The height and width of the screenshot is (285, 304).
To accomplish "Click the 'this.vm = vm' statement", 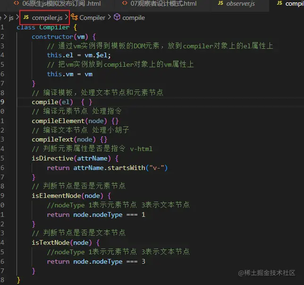I will (x=70, y=74).
